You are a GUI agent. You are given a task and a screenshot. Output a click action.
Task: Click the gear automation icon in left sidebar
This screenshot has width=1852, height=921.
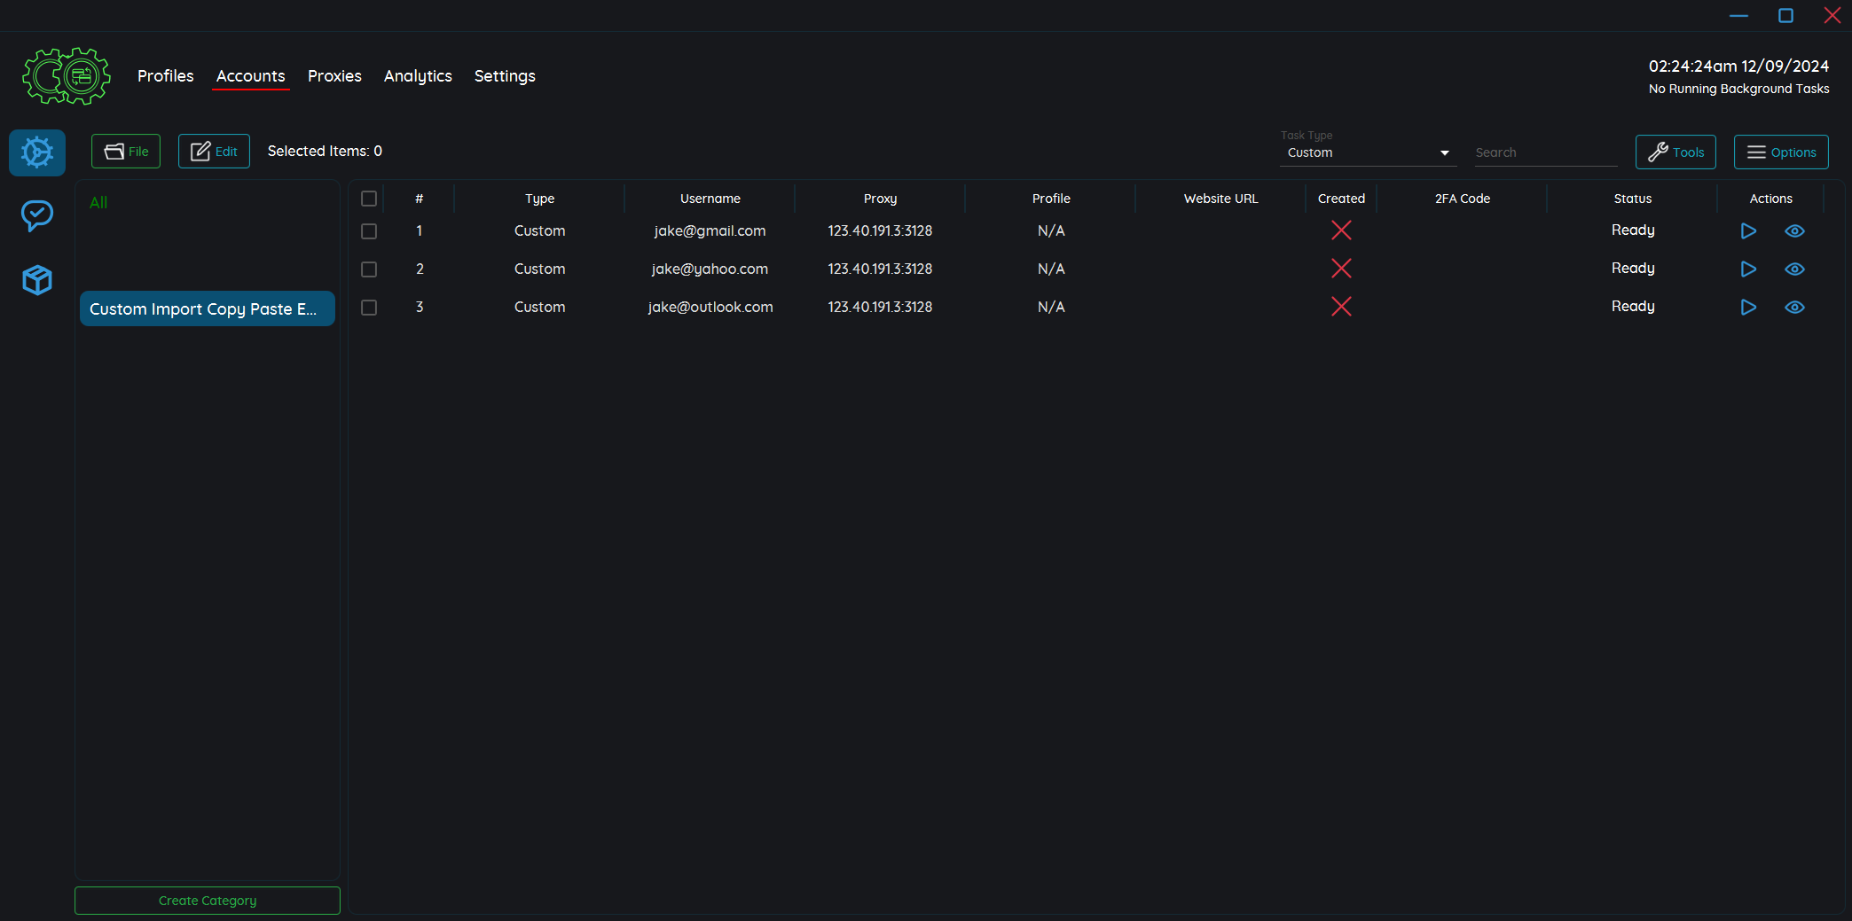(37, 152)
